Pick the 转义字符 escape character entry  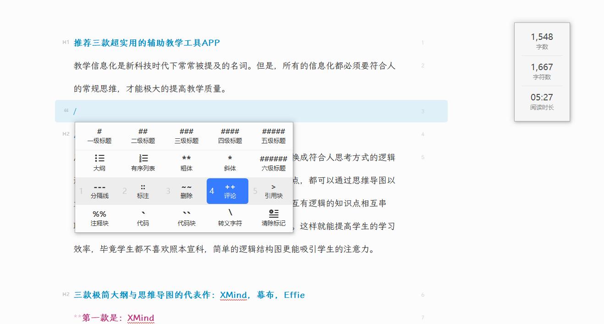pos(229,219)
